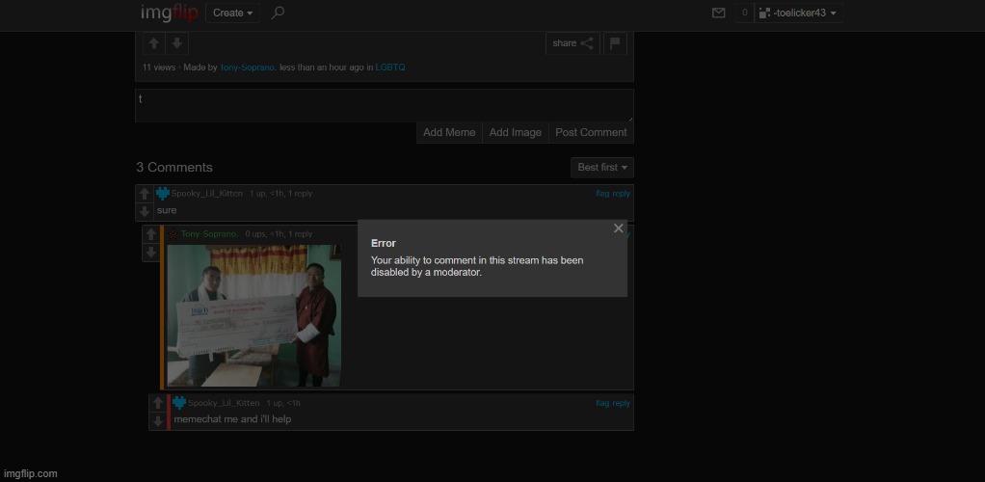
Task: Downvote Tony-Soprano's image comment
Action: pyautogui.click(x=151, y=253)
